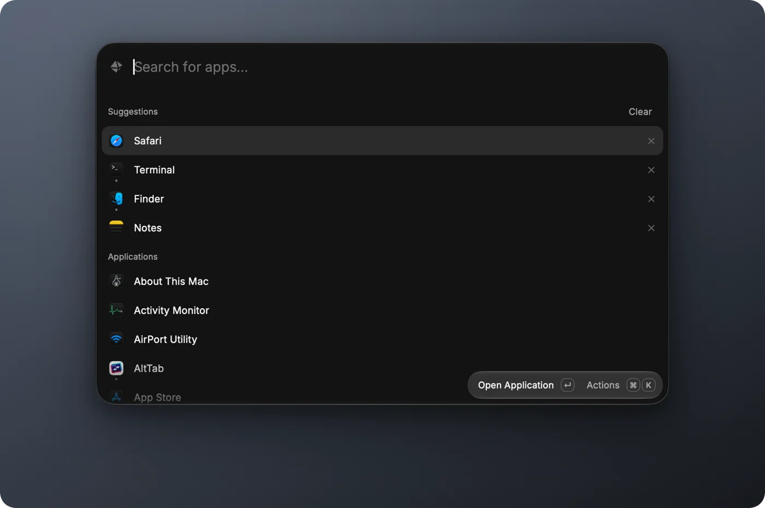This screenshot has width=765, height=508.
Task: Click the Safari compass icon
Action: click(x=116, y=141)
